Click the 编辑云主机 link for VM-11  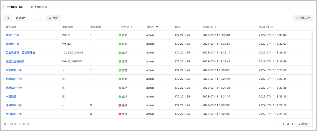12,35
